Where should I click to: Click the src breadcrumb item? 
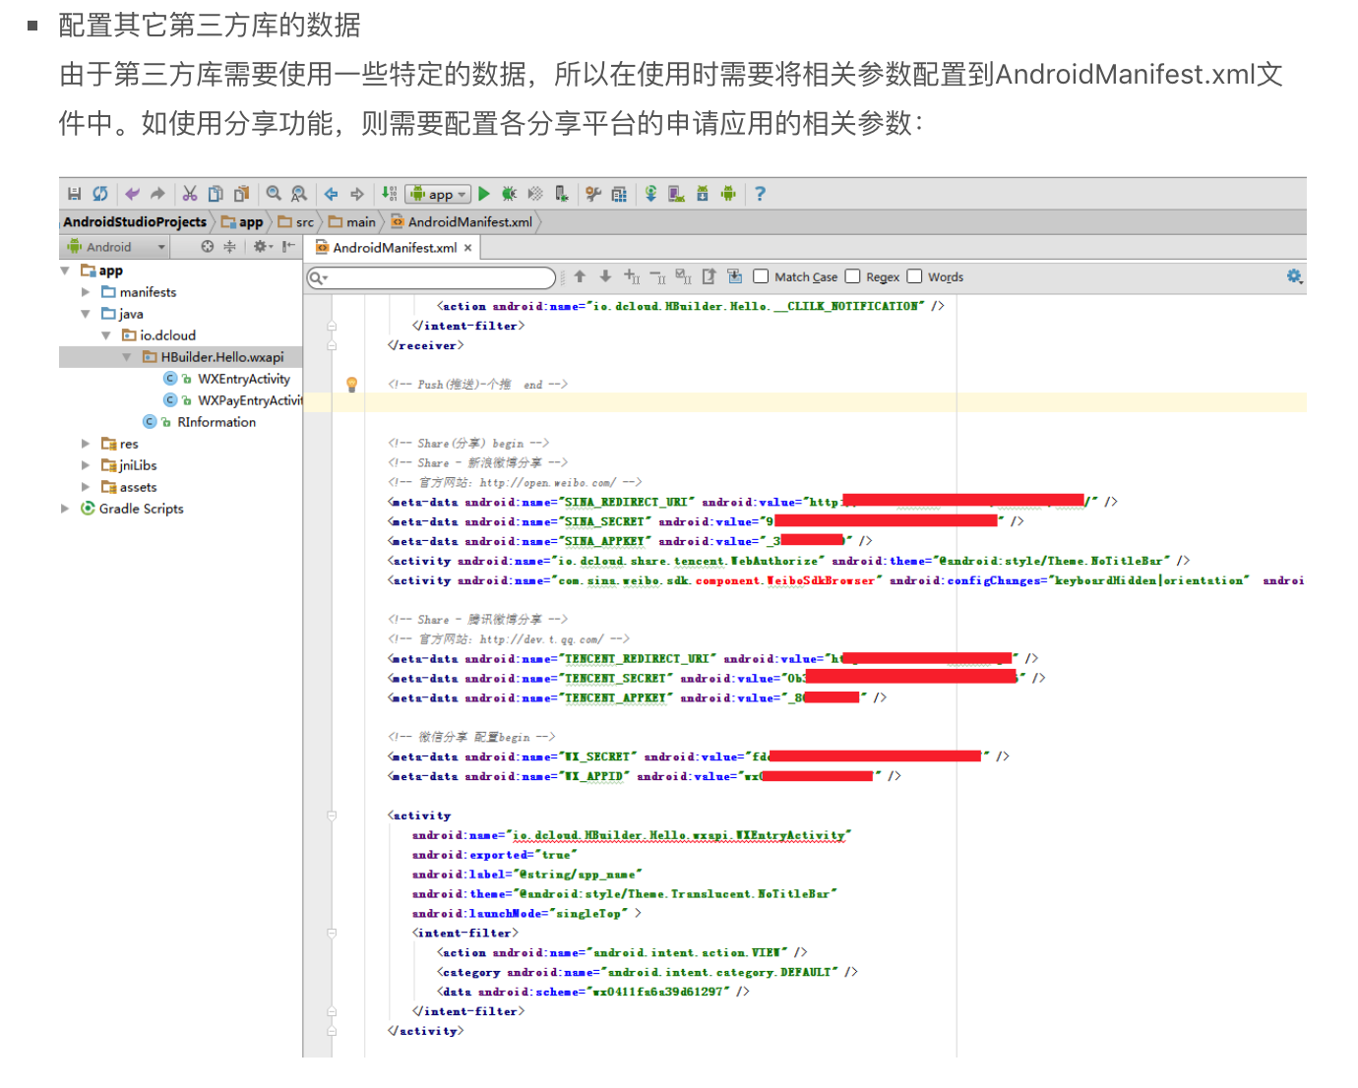305,222
